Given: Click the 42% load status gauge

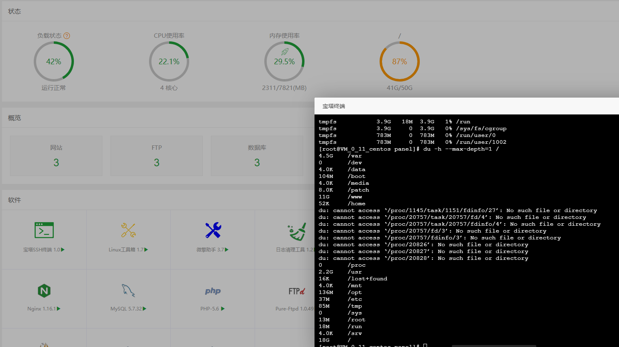Looking at the screenshot, I should point(54,61).
